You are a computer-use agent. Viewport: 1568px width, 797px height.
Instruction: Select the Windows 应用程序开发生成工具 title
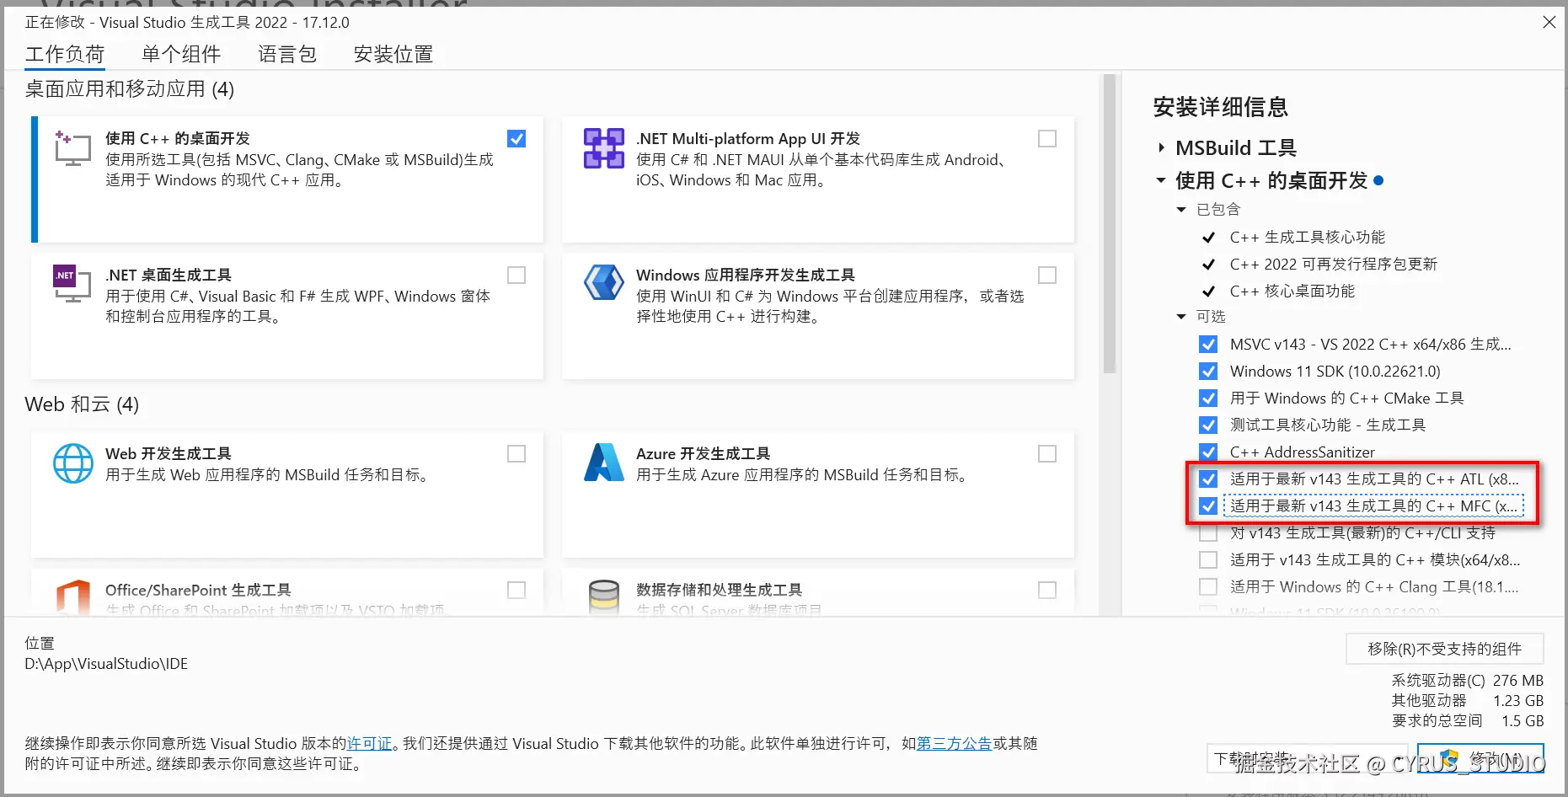click(x=746, y=275)
